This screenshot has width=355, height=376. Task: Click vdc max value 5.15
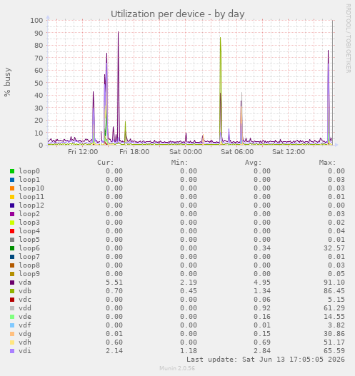pyautogui.click(x=336, y=300)
